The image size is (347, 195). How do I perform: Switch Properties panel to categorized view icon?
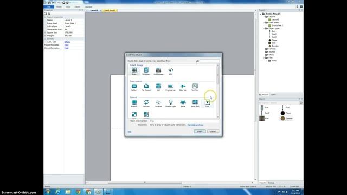pyautogui.click(x=46, y=14)
